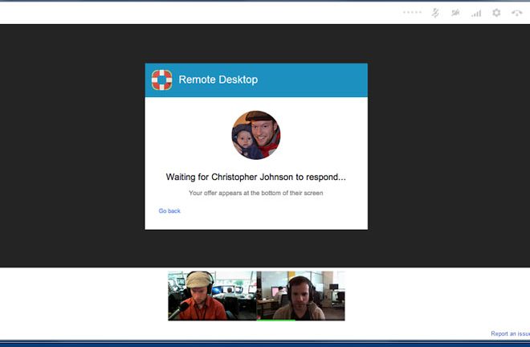
Task: Open the Report an issue link
Action: [511, 333]
